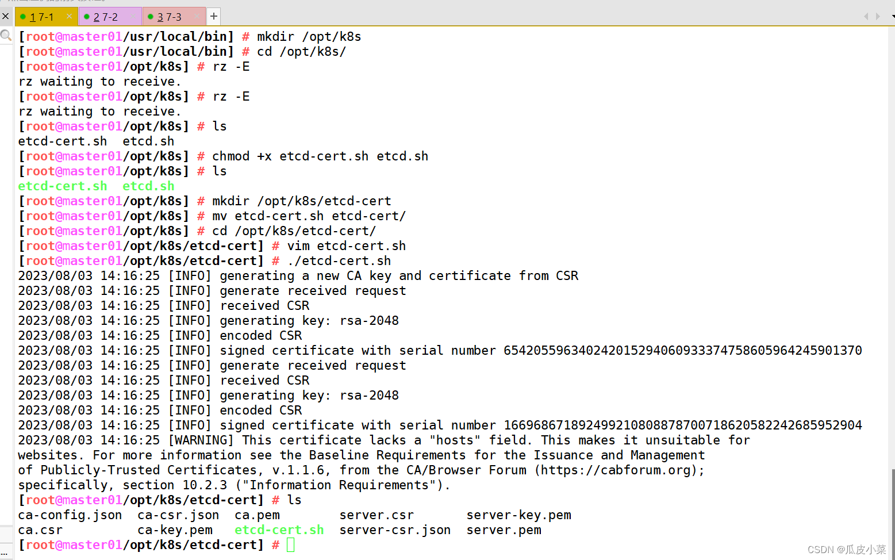
Task: Click the terminal prompt cursor area
Action: 290,544
